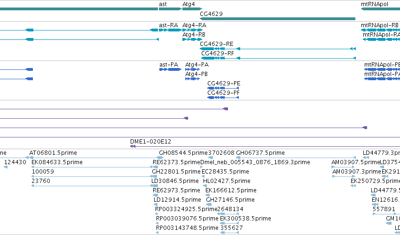Click EST AM03907.5prime
Viewport: 400px width, 235px height.
(x=343, y=167)
